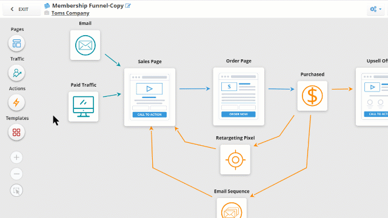Zoom in with the plus button
The width and height of the screenshot is (388, 218).
(16, 157)
